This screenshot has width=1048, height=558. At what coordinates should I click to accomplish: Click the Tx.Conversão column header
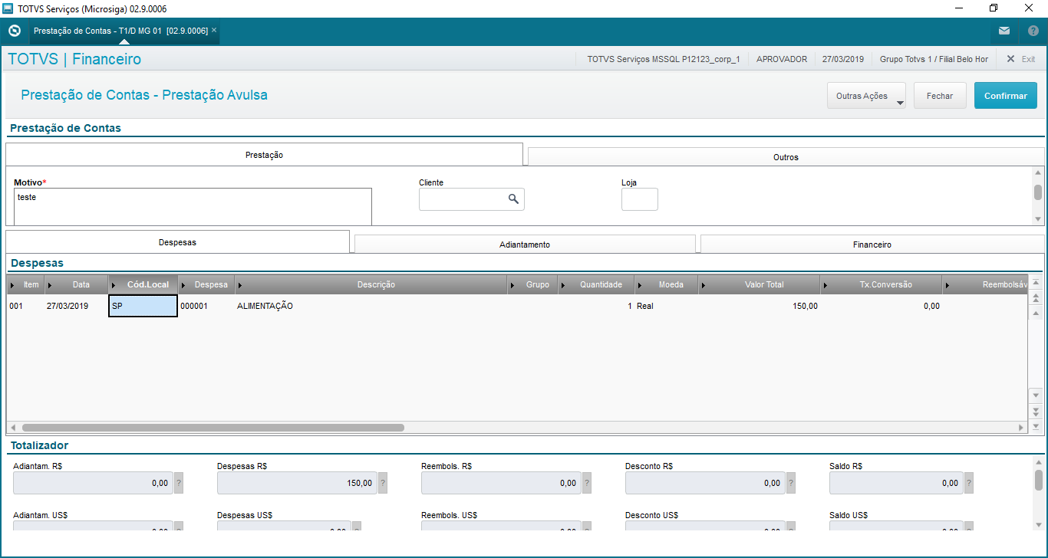click(882, 284)
